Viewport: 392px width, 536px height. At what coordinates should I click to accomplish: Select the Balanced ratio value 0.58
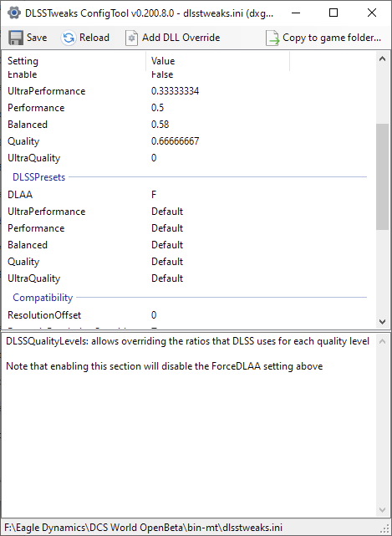coord(160,125)
